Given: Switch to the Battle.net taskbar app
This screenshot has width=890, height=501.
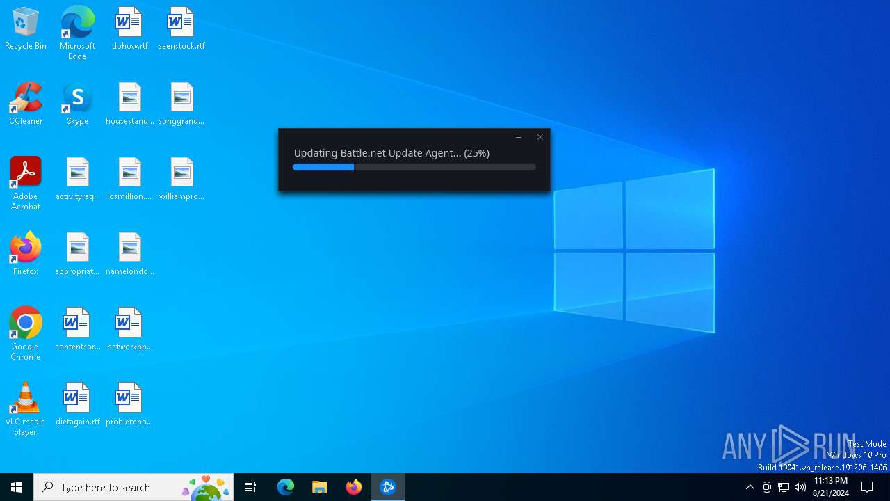Looking at the screenshot, I should pyautogui.click(x=388, y=487).
